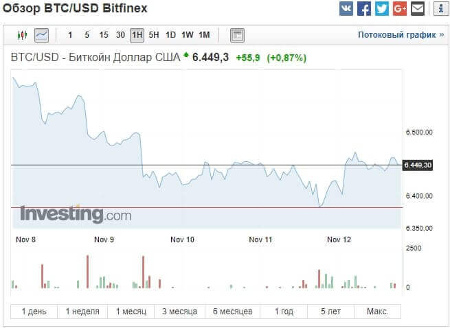Click the Макс. period button
This screenshot has width=450, height=328.
click(x=377, y=312)
